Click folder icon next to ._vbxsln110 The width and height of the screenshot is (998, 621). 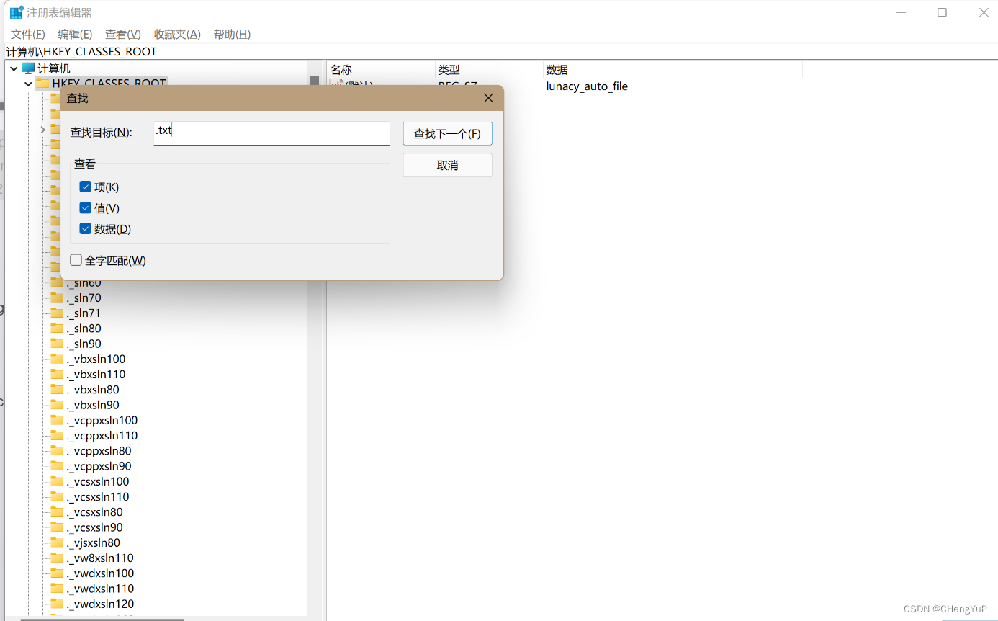coord(57,374)
